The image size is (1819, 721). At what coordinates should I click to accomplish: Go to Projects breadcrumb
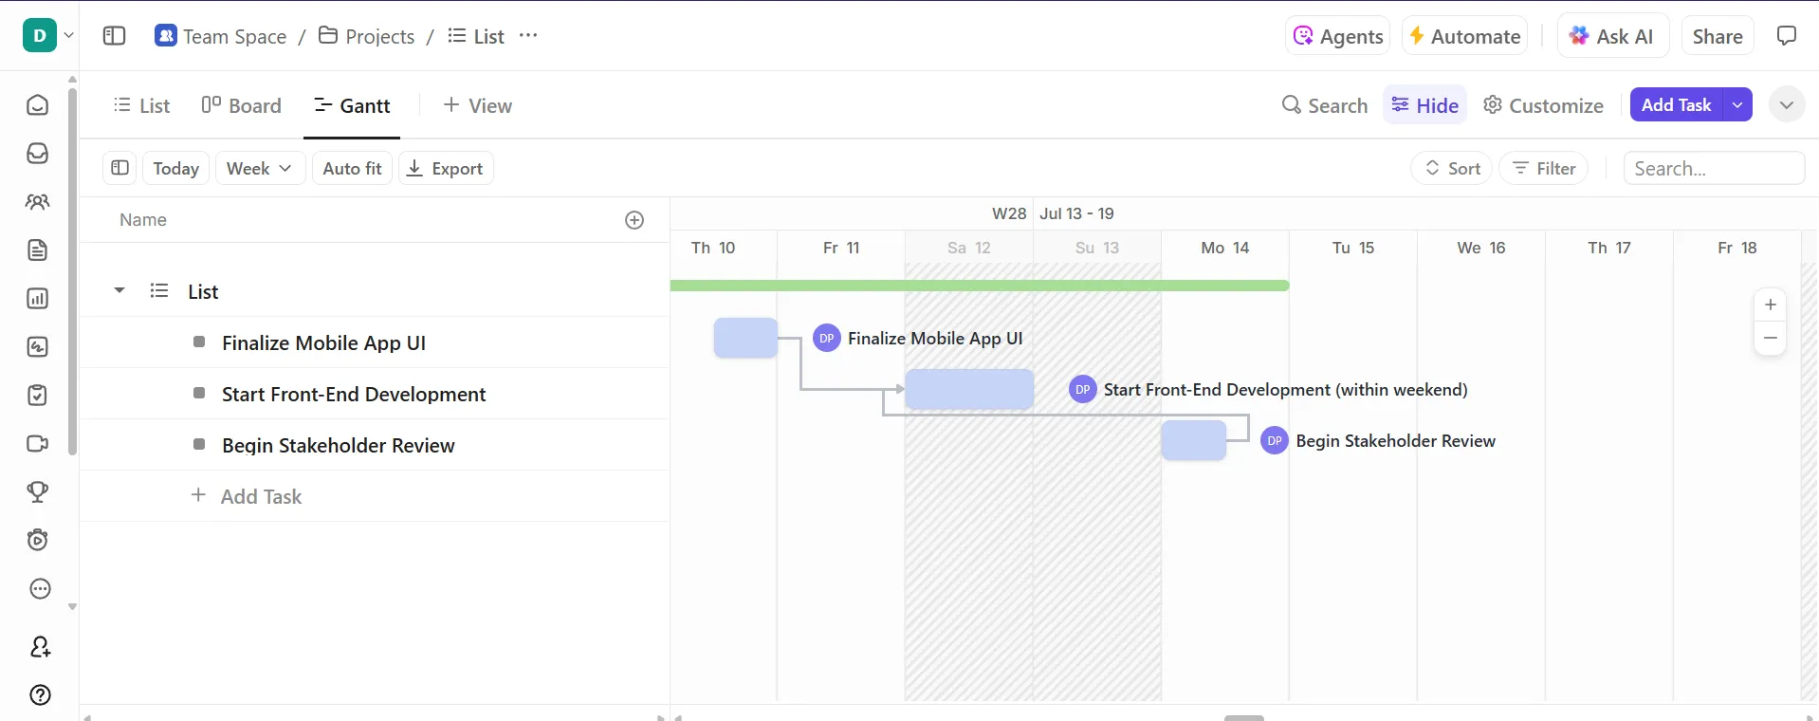[x=367, y=36]
